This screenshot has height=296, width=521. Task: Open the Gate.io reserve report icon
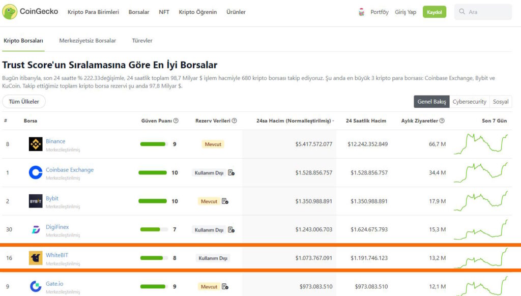pyautogui.click(x=225, y=287)
